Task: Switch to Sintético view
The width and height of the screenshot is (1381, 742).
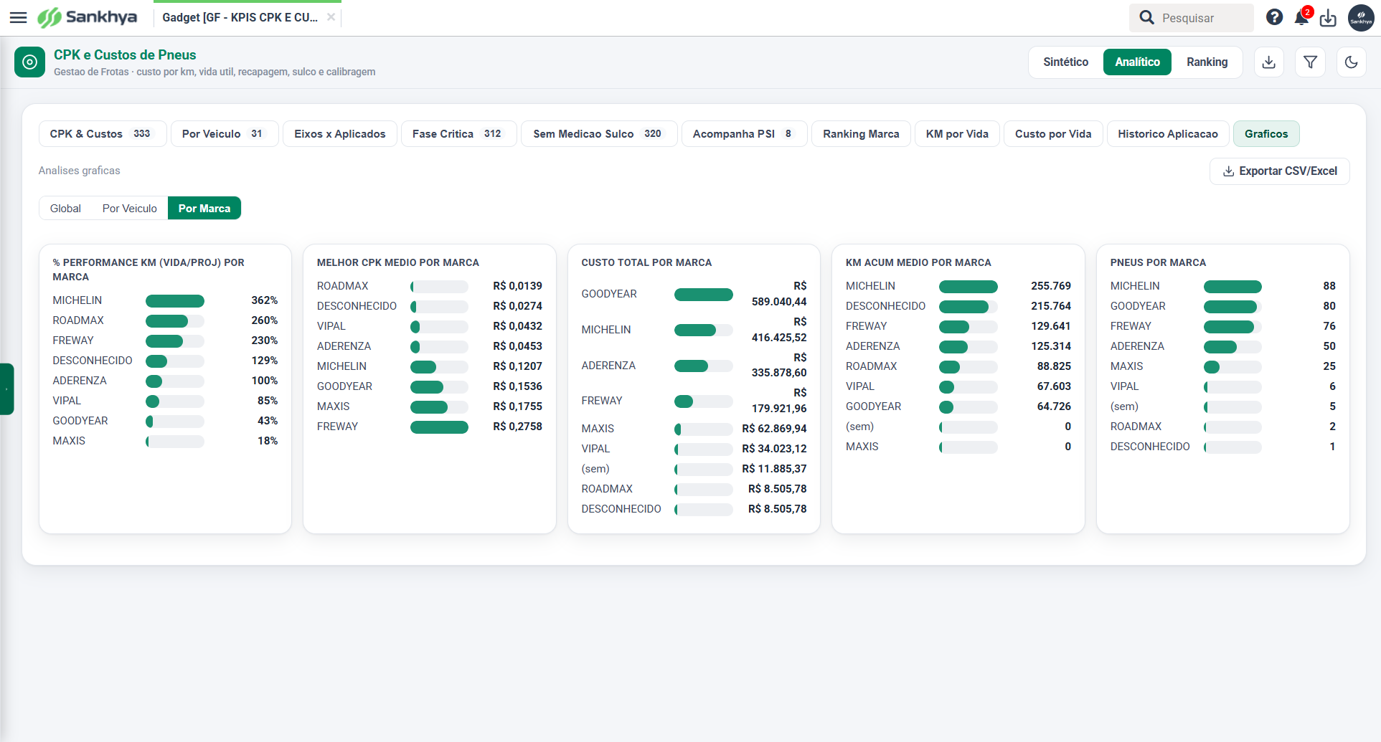Action: [1065, 62]
